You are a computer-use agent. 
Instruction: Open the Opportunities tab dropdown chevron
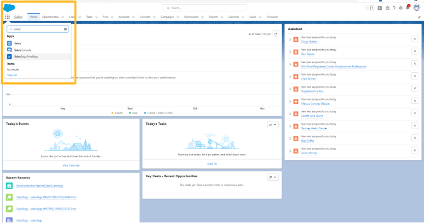click(x=63, y=17)
